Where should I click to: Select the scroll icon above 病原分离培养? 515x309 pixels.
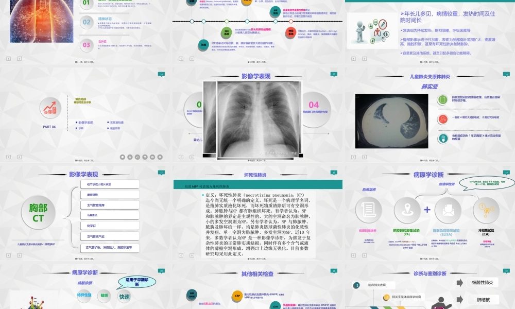pyautogui.click(x=367, y=210)
